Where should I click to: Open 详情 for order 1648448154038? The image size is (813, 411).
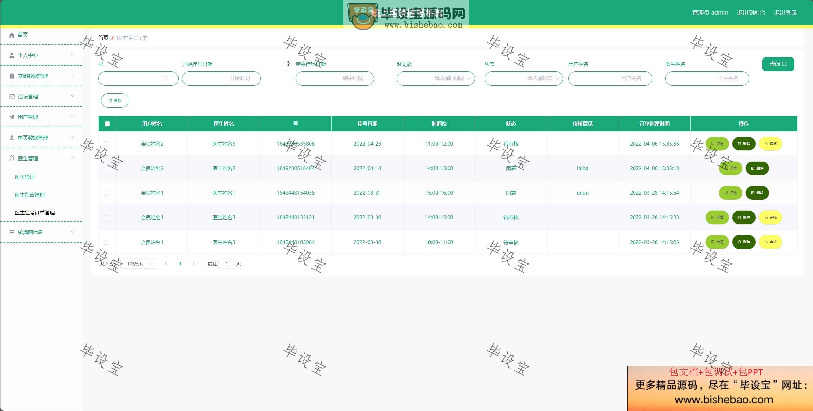[x=730, y=193]
